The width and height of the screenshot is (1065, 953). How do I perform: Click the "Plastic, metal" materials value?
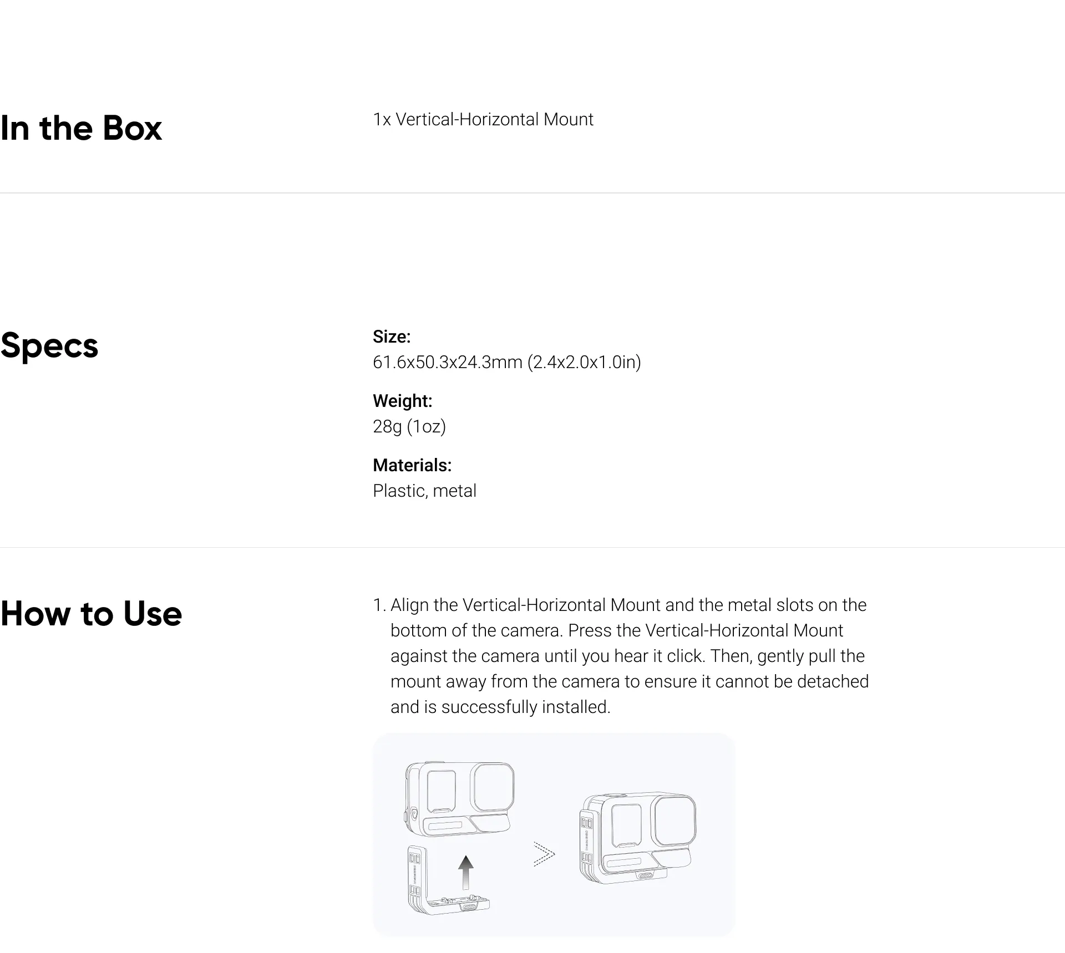pyautogui.click(x=424, y=491)
